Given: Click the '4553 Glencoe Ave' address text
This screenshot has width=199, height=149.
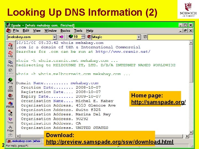Looking at the screenshot, I should pos(96,105).
